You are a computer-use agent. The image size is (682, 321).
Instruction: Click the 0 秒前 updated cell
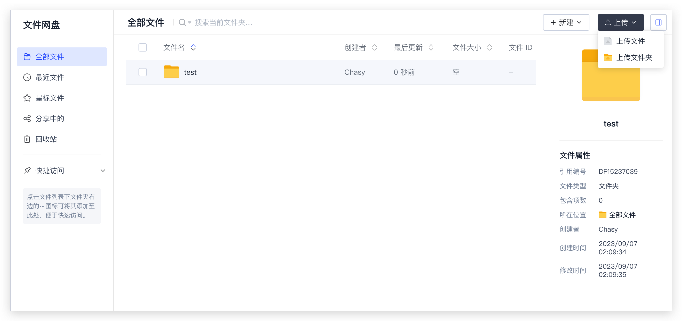(x=404, y=72)
